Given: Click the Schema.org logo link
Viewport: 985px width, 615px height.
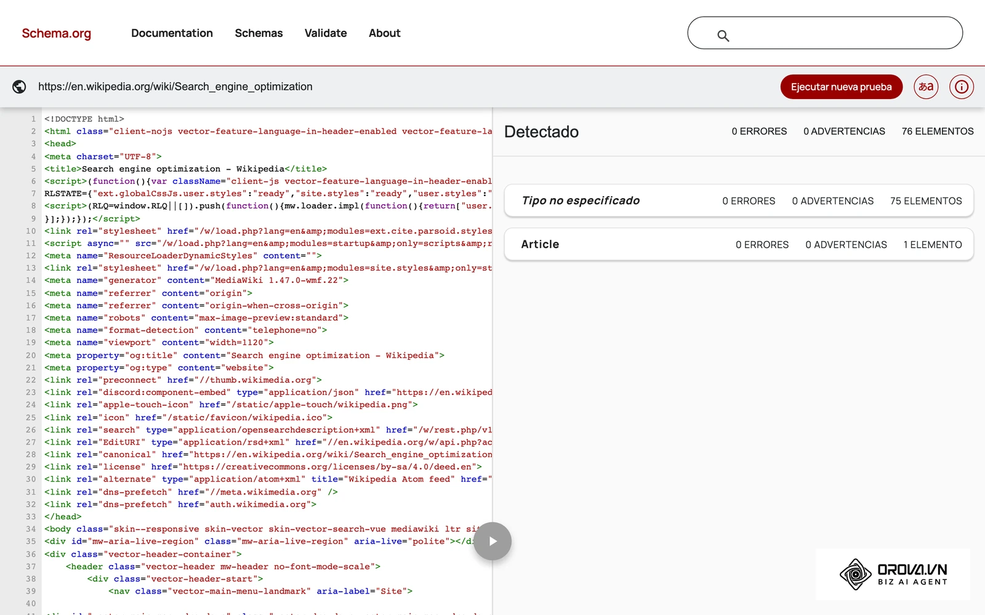Looking at the screenshot, I should point(56,33).
